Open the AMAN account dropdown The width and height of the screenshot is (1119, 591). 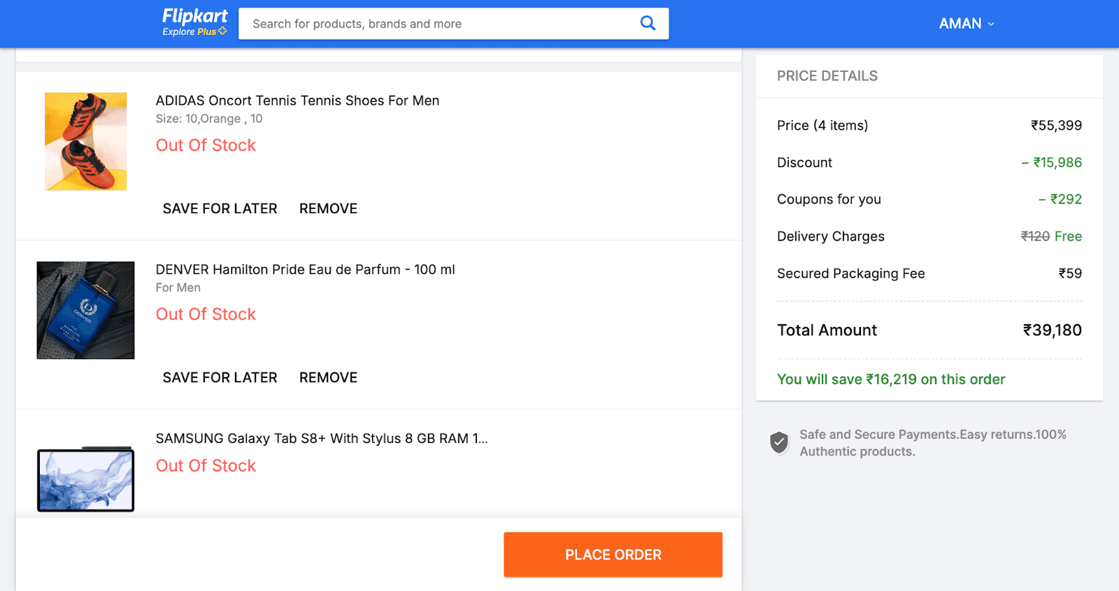(x=966, y=23)
